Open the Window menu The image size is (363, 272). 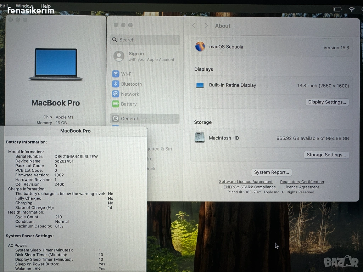(x=24, y=6)
